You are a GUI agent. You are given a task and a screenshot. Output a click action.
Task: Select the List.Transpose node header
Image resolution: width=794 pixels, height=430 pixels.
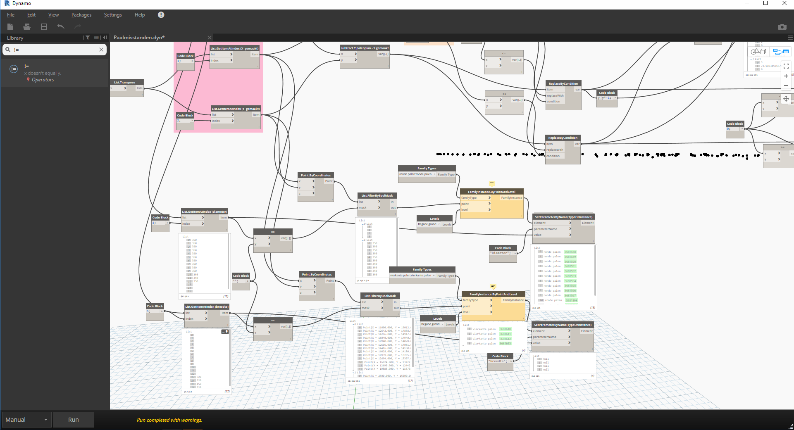coord(126,82)
